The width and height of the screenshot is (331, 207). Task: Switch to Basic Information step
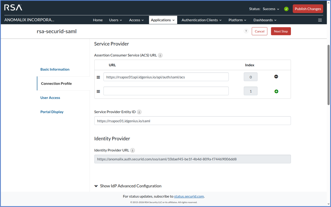coord(55,69)
